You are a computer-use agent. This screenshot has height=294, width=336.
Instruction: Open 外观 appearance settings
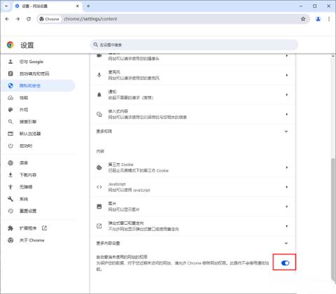point(24,110)
